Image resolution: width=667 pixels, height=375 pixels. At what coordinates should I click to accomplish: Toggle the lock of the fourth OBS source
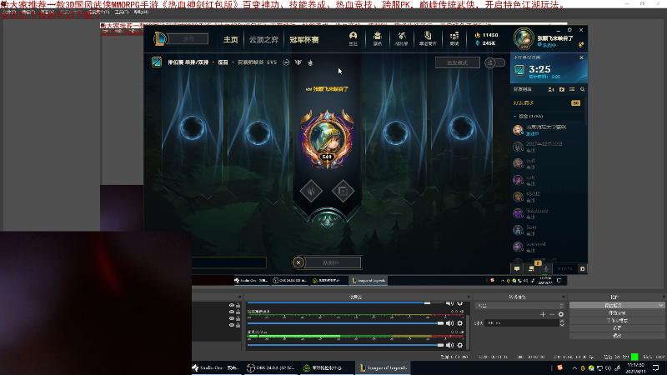[x=238, y=325]
